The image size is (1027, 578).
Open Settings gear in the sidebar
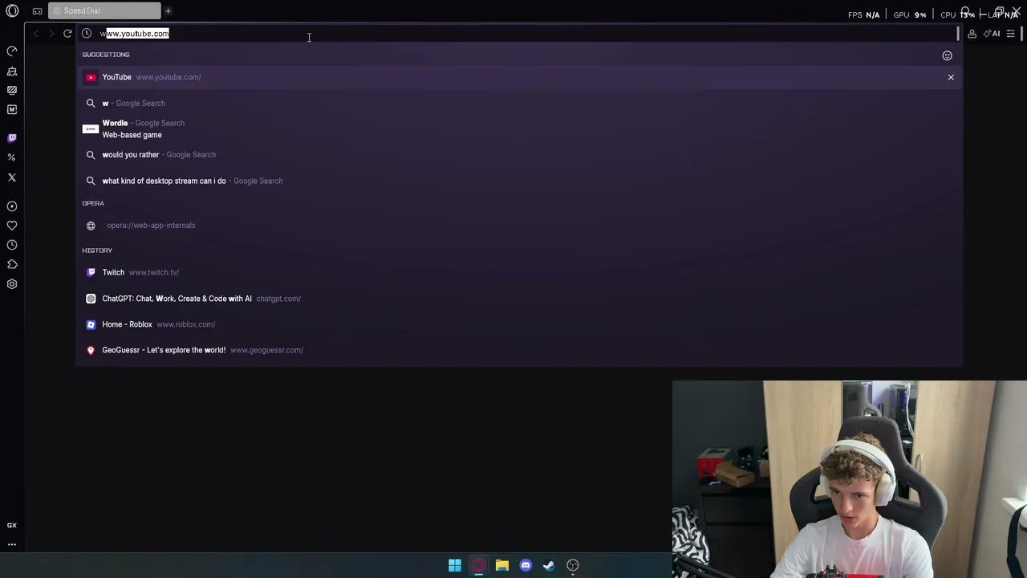12,284
